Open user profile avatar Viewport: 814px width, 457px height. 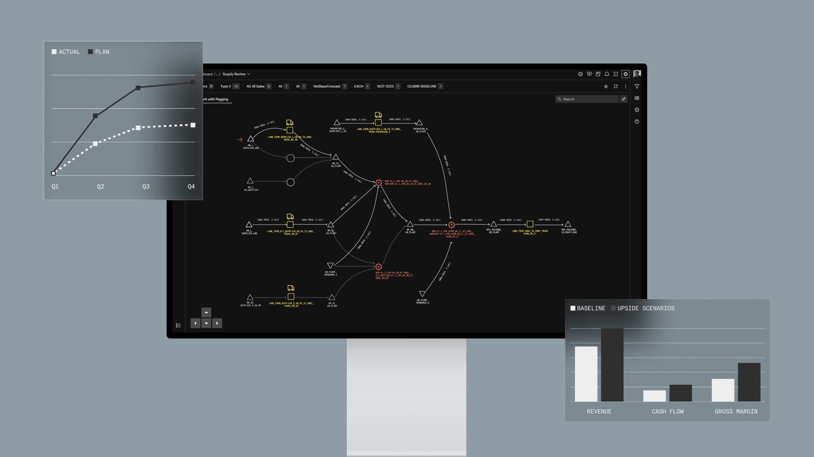pos(637,74)
